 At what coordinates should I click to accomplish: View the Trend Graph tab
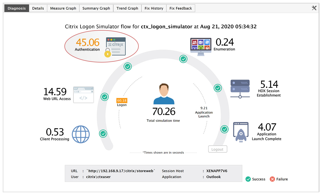(x=127, y=8)
